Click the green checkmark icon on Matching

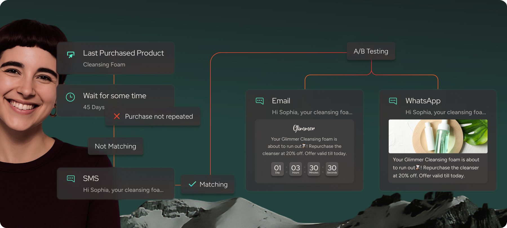click(192, 184)
